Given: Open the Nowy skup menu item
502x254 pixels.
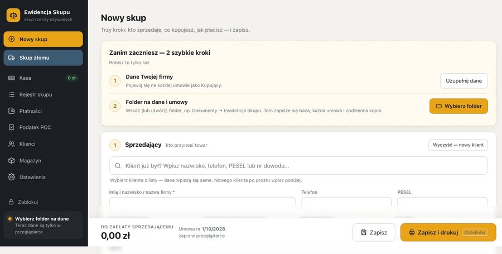Looking at the screenshot, I should pyautogui.click(x=43, y=39).
